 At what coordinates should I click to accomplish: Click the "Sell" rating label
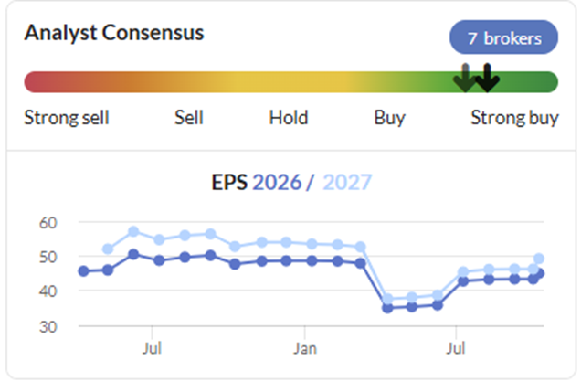(x=189, y=118)
